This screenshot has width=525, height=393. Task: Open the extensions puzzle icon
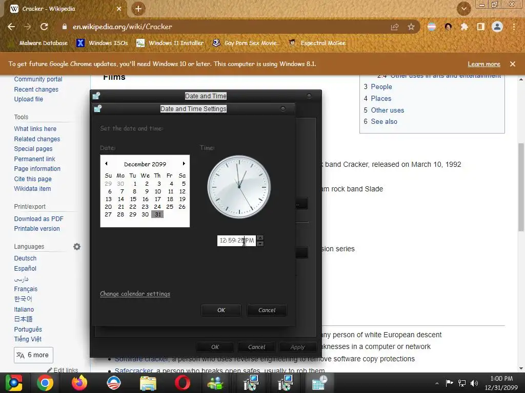pyautogui.click(x=464, y=27)
